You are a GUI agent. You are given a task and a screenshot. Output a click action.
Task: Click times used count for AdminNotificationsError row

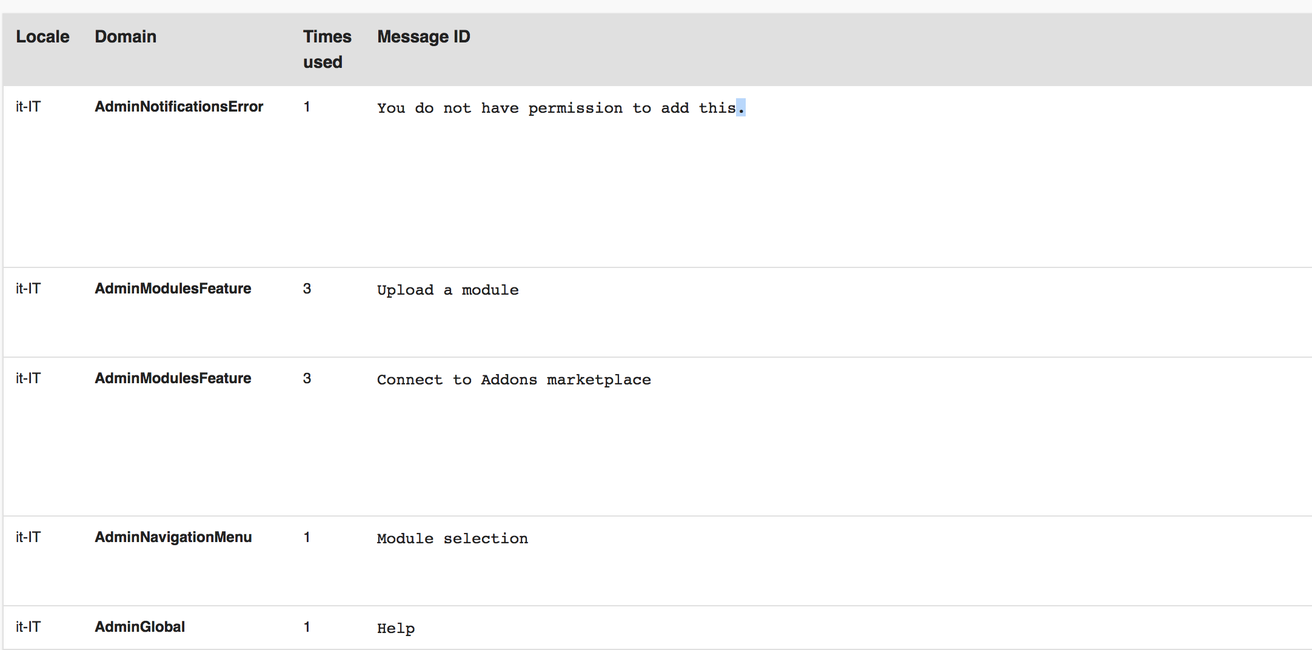click(x=307, y=107)
